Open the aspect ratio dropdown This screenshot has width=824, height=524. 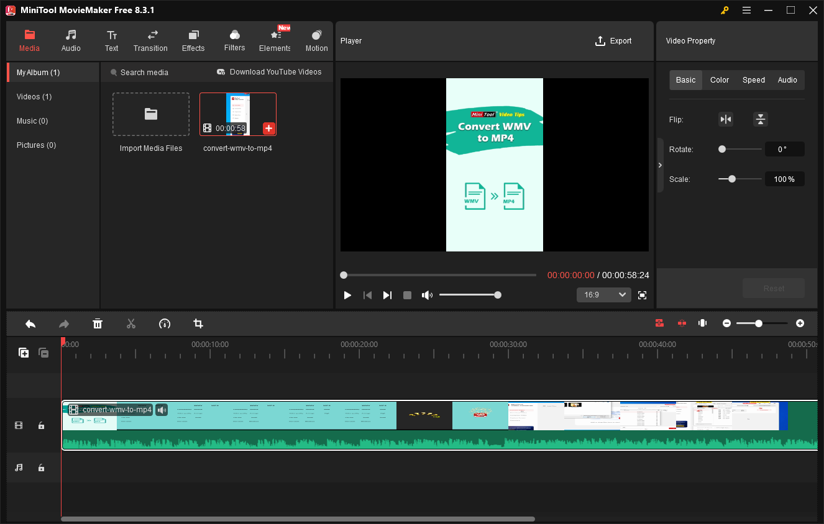tap(603, 294)
